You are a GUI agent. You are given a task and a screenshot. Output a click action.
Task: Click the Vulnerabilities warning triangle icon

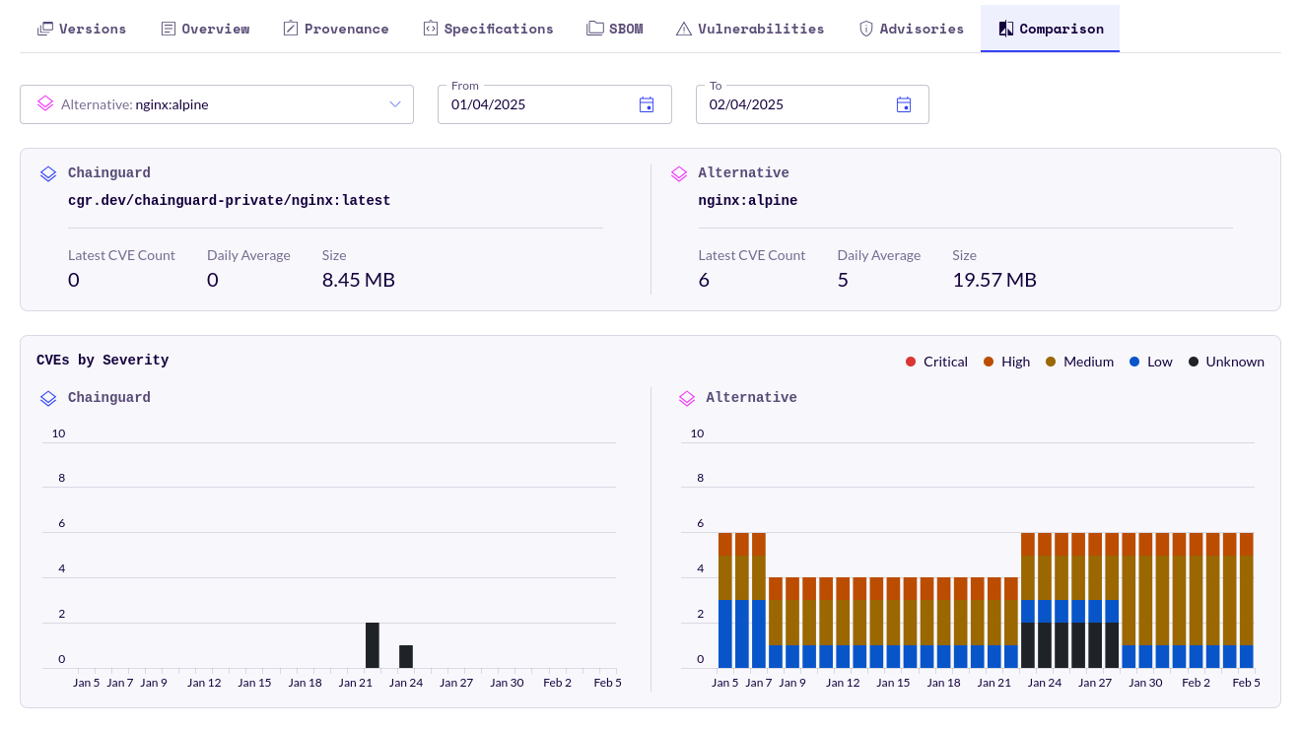pos(683,28)
